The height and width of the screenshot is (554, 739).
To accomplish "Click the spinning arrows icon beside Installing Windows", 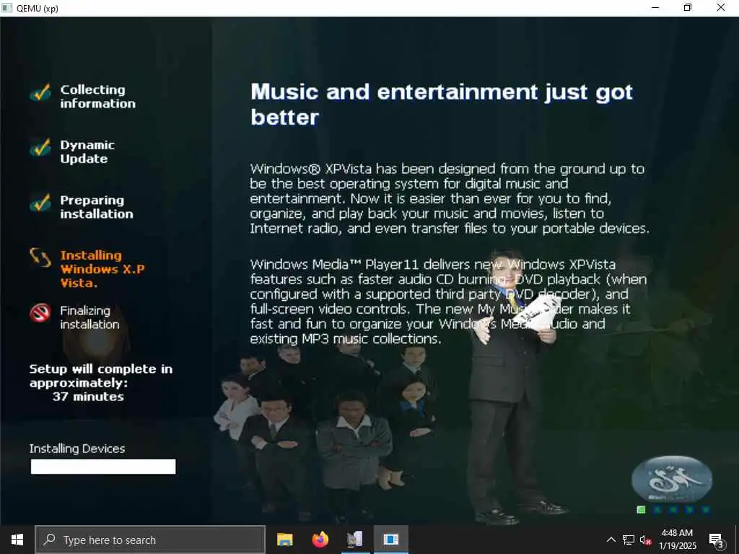I will pos(40,258).
